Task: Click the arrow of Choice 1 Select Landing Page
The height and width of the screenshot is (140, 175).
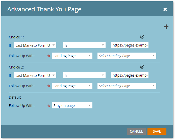Action: point(153,56)
